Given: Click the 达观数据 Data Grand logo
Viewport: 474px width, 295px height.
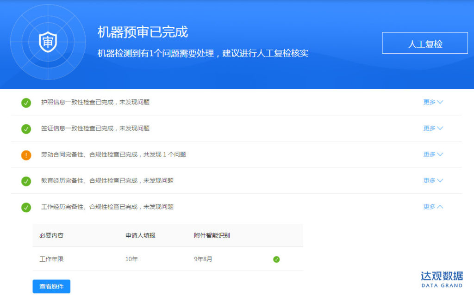Looking at the screenshot, I should tap(442, 279).
